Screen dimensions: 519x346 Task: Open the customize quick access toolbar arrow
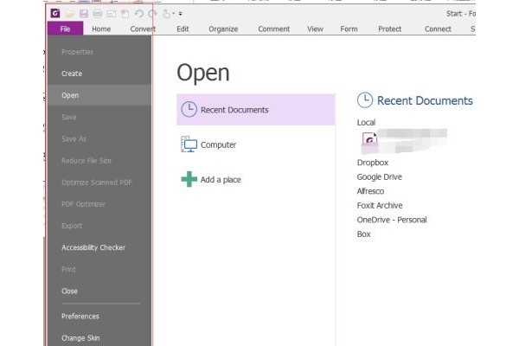click(181, 14)
